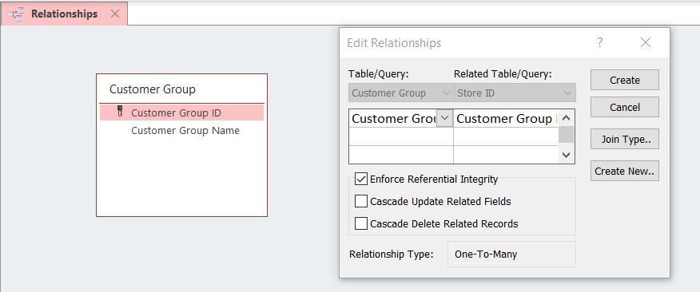This screenshot has height=292, width=700.
Task: Open the Join Type options
Action: pos(625,139)
